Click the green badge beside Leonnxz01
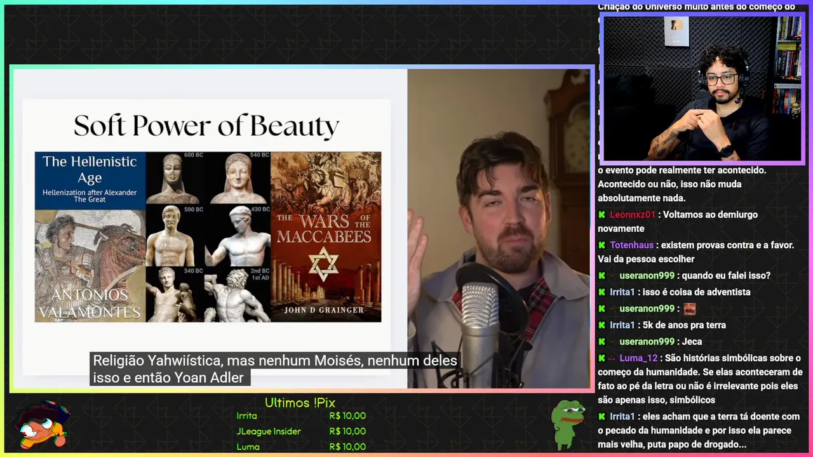The width and height of the screenshot is (813, 457). pos(601,215)
